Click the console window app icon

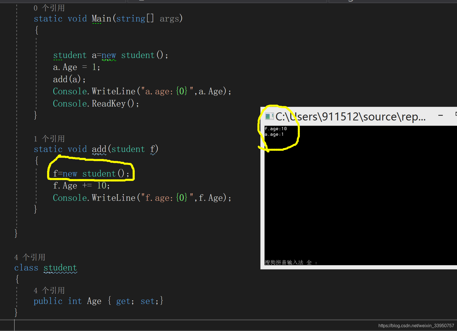tap(269, 116)
